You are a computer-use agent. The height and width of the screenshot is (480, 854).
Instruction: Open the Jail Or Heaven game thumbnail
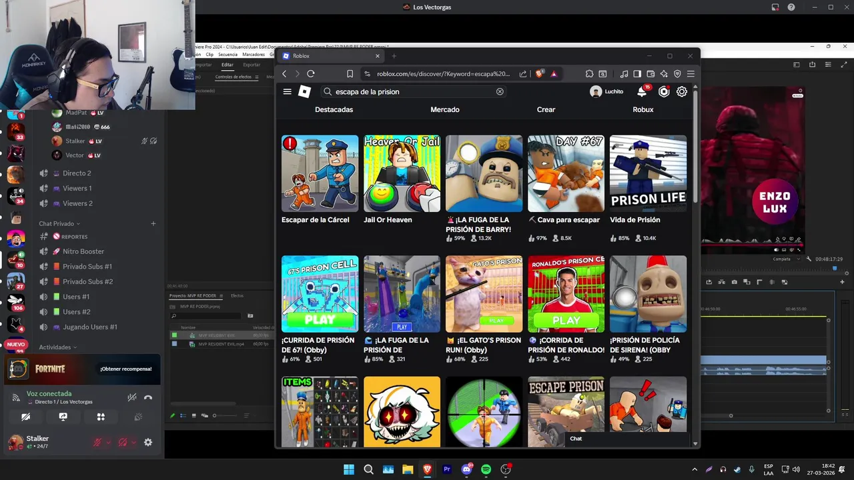(402, 173)
